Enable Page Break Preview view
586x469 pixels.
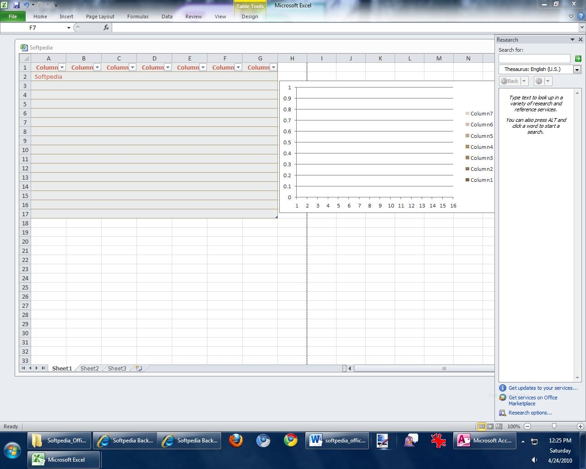(x=499, y=426)
